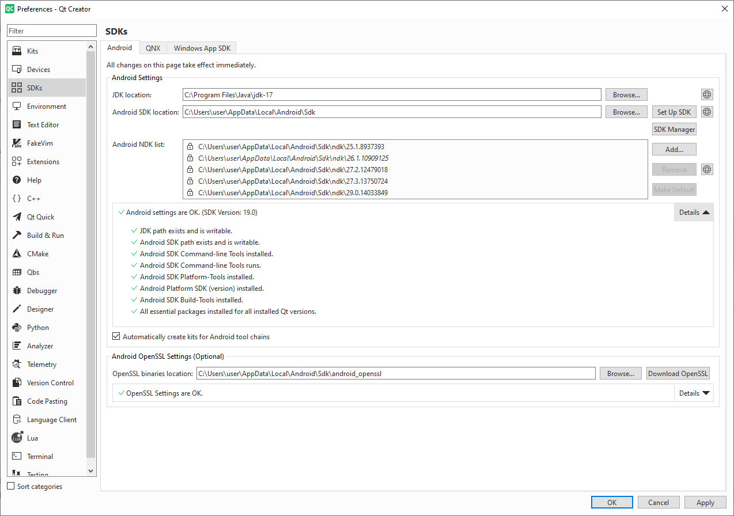This screenshot has height=516, width=734.
Task: Select the Devices category icon
Action: [x=17, y=70]
